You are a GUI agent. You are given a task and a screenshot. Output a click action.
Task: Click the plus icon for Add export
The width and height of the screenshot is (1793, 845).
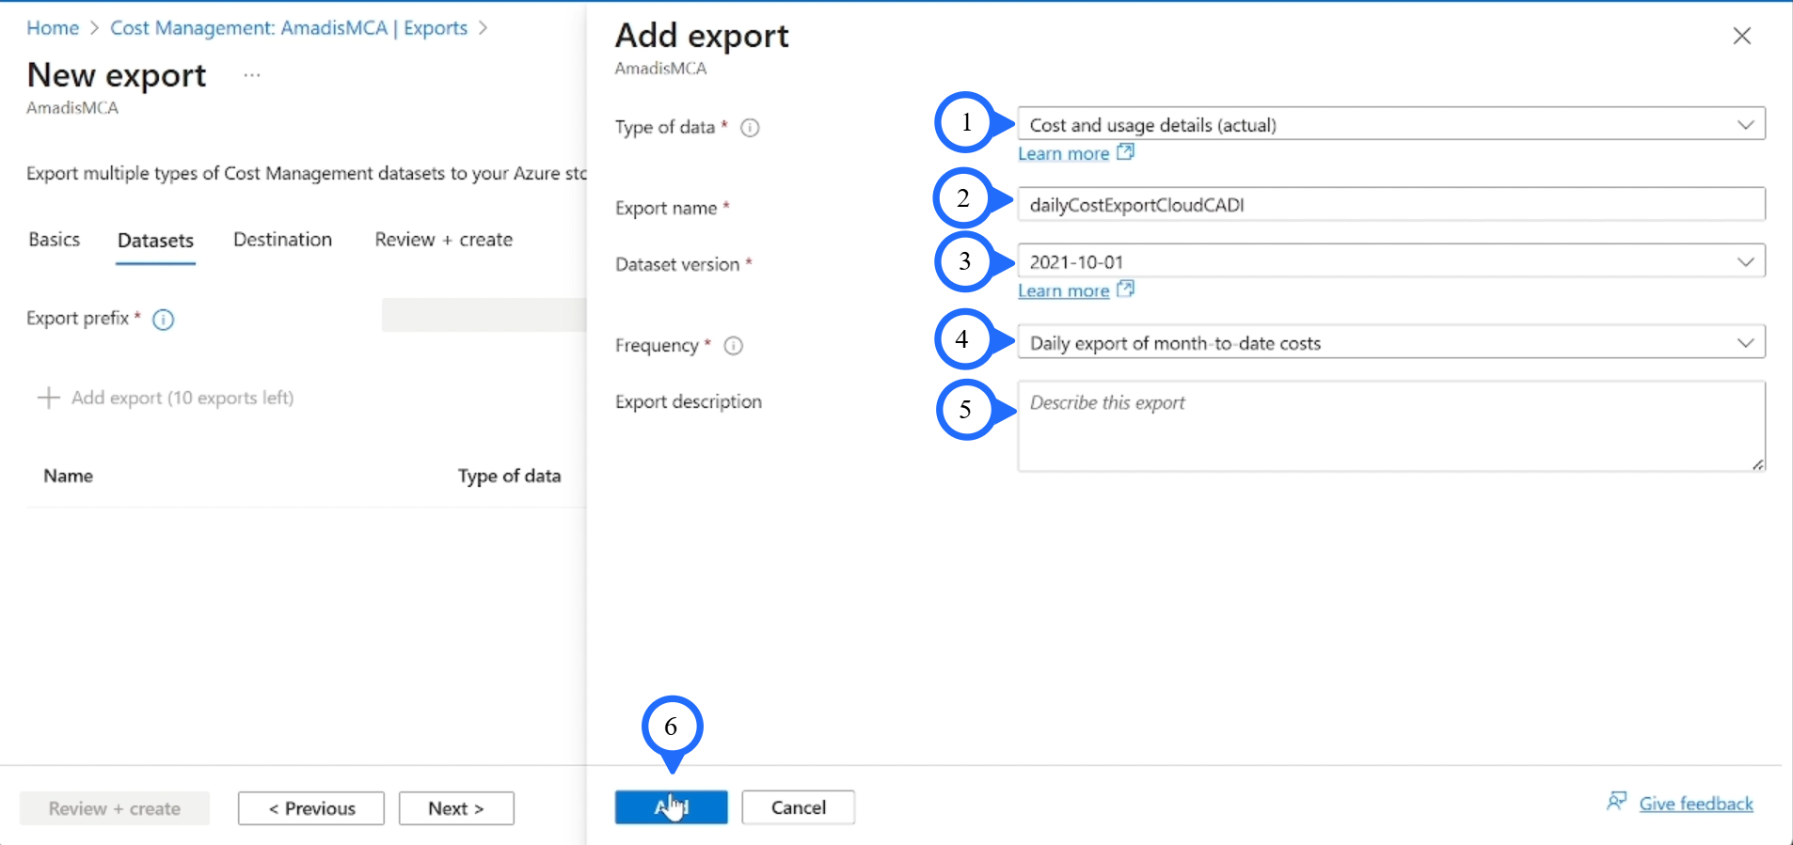48,398
